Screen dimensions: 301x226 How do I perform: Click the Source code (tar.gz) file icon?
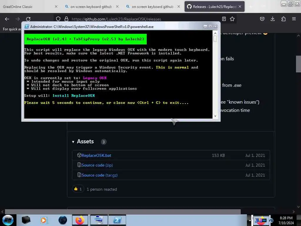(79, 175)
